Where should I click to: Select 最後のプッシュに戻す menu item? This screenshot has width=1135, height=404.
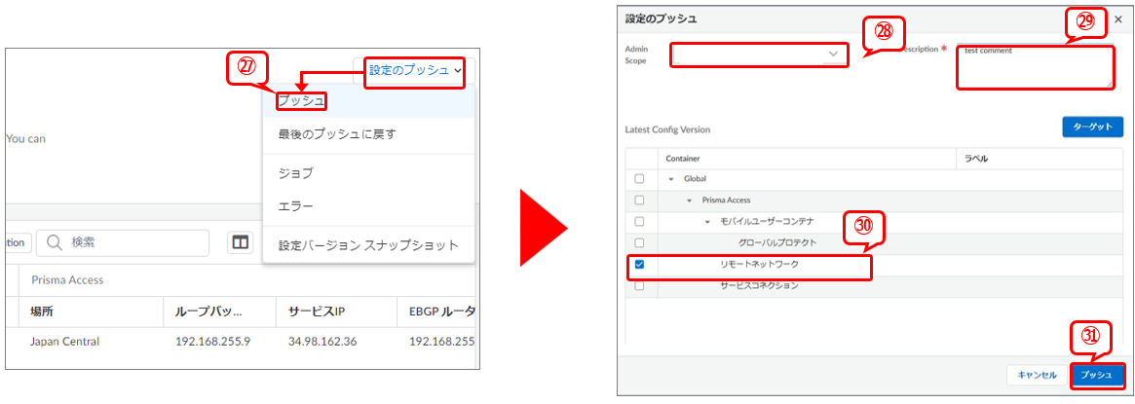[336, 133]
